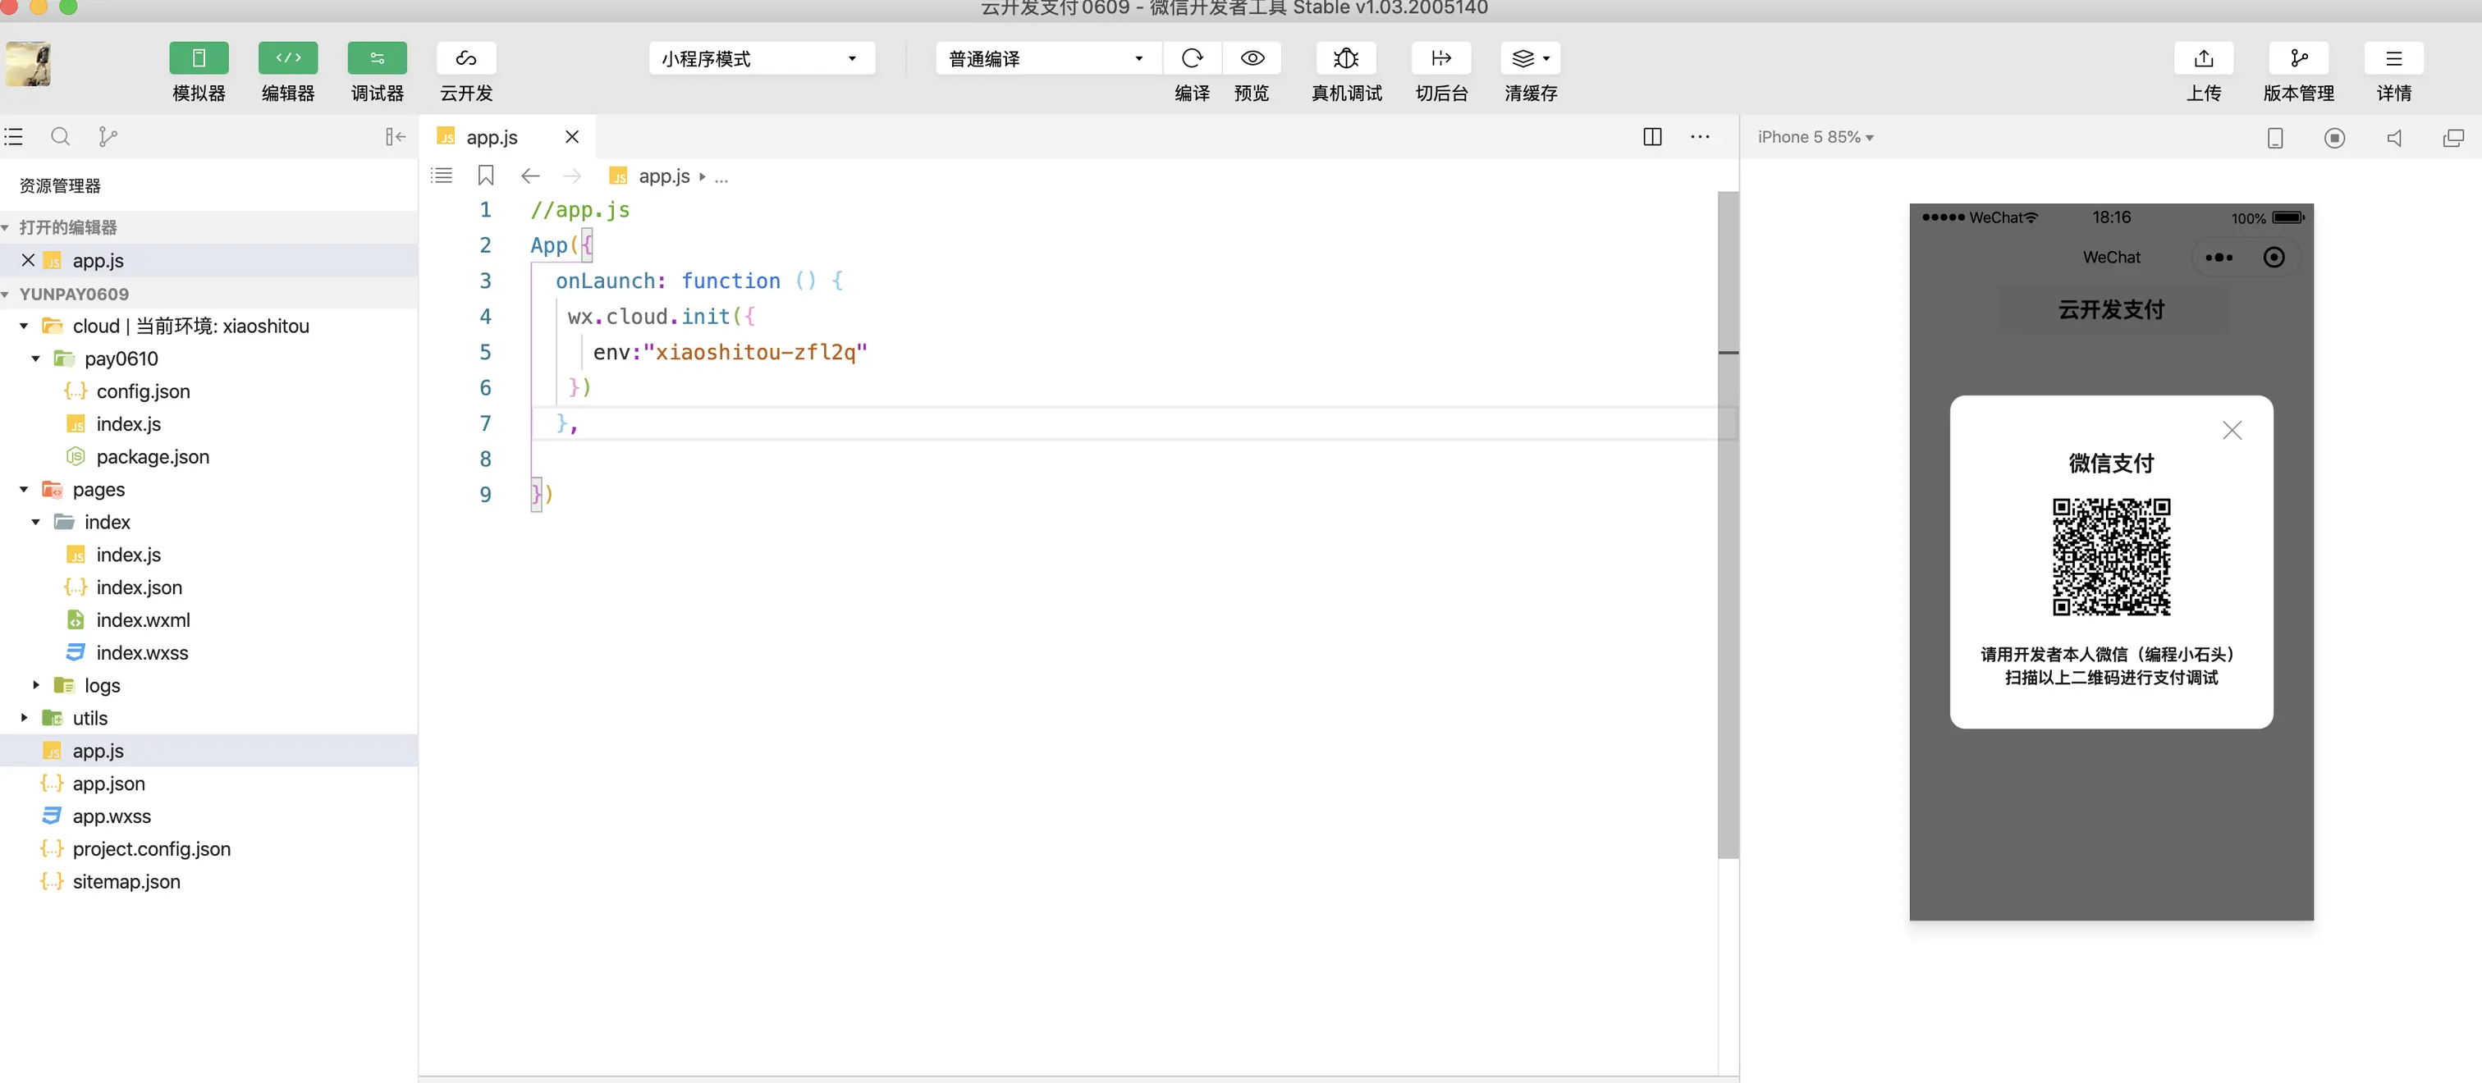The image size is (2482, 1083).
Task: Open index.wxml in file tree
Action: [x=143, y=619]
